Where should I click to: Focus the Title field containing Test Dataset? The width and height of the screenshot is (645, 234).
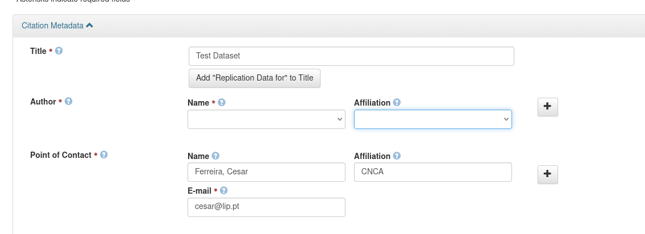[351, 56]
